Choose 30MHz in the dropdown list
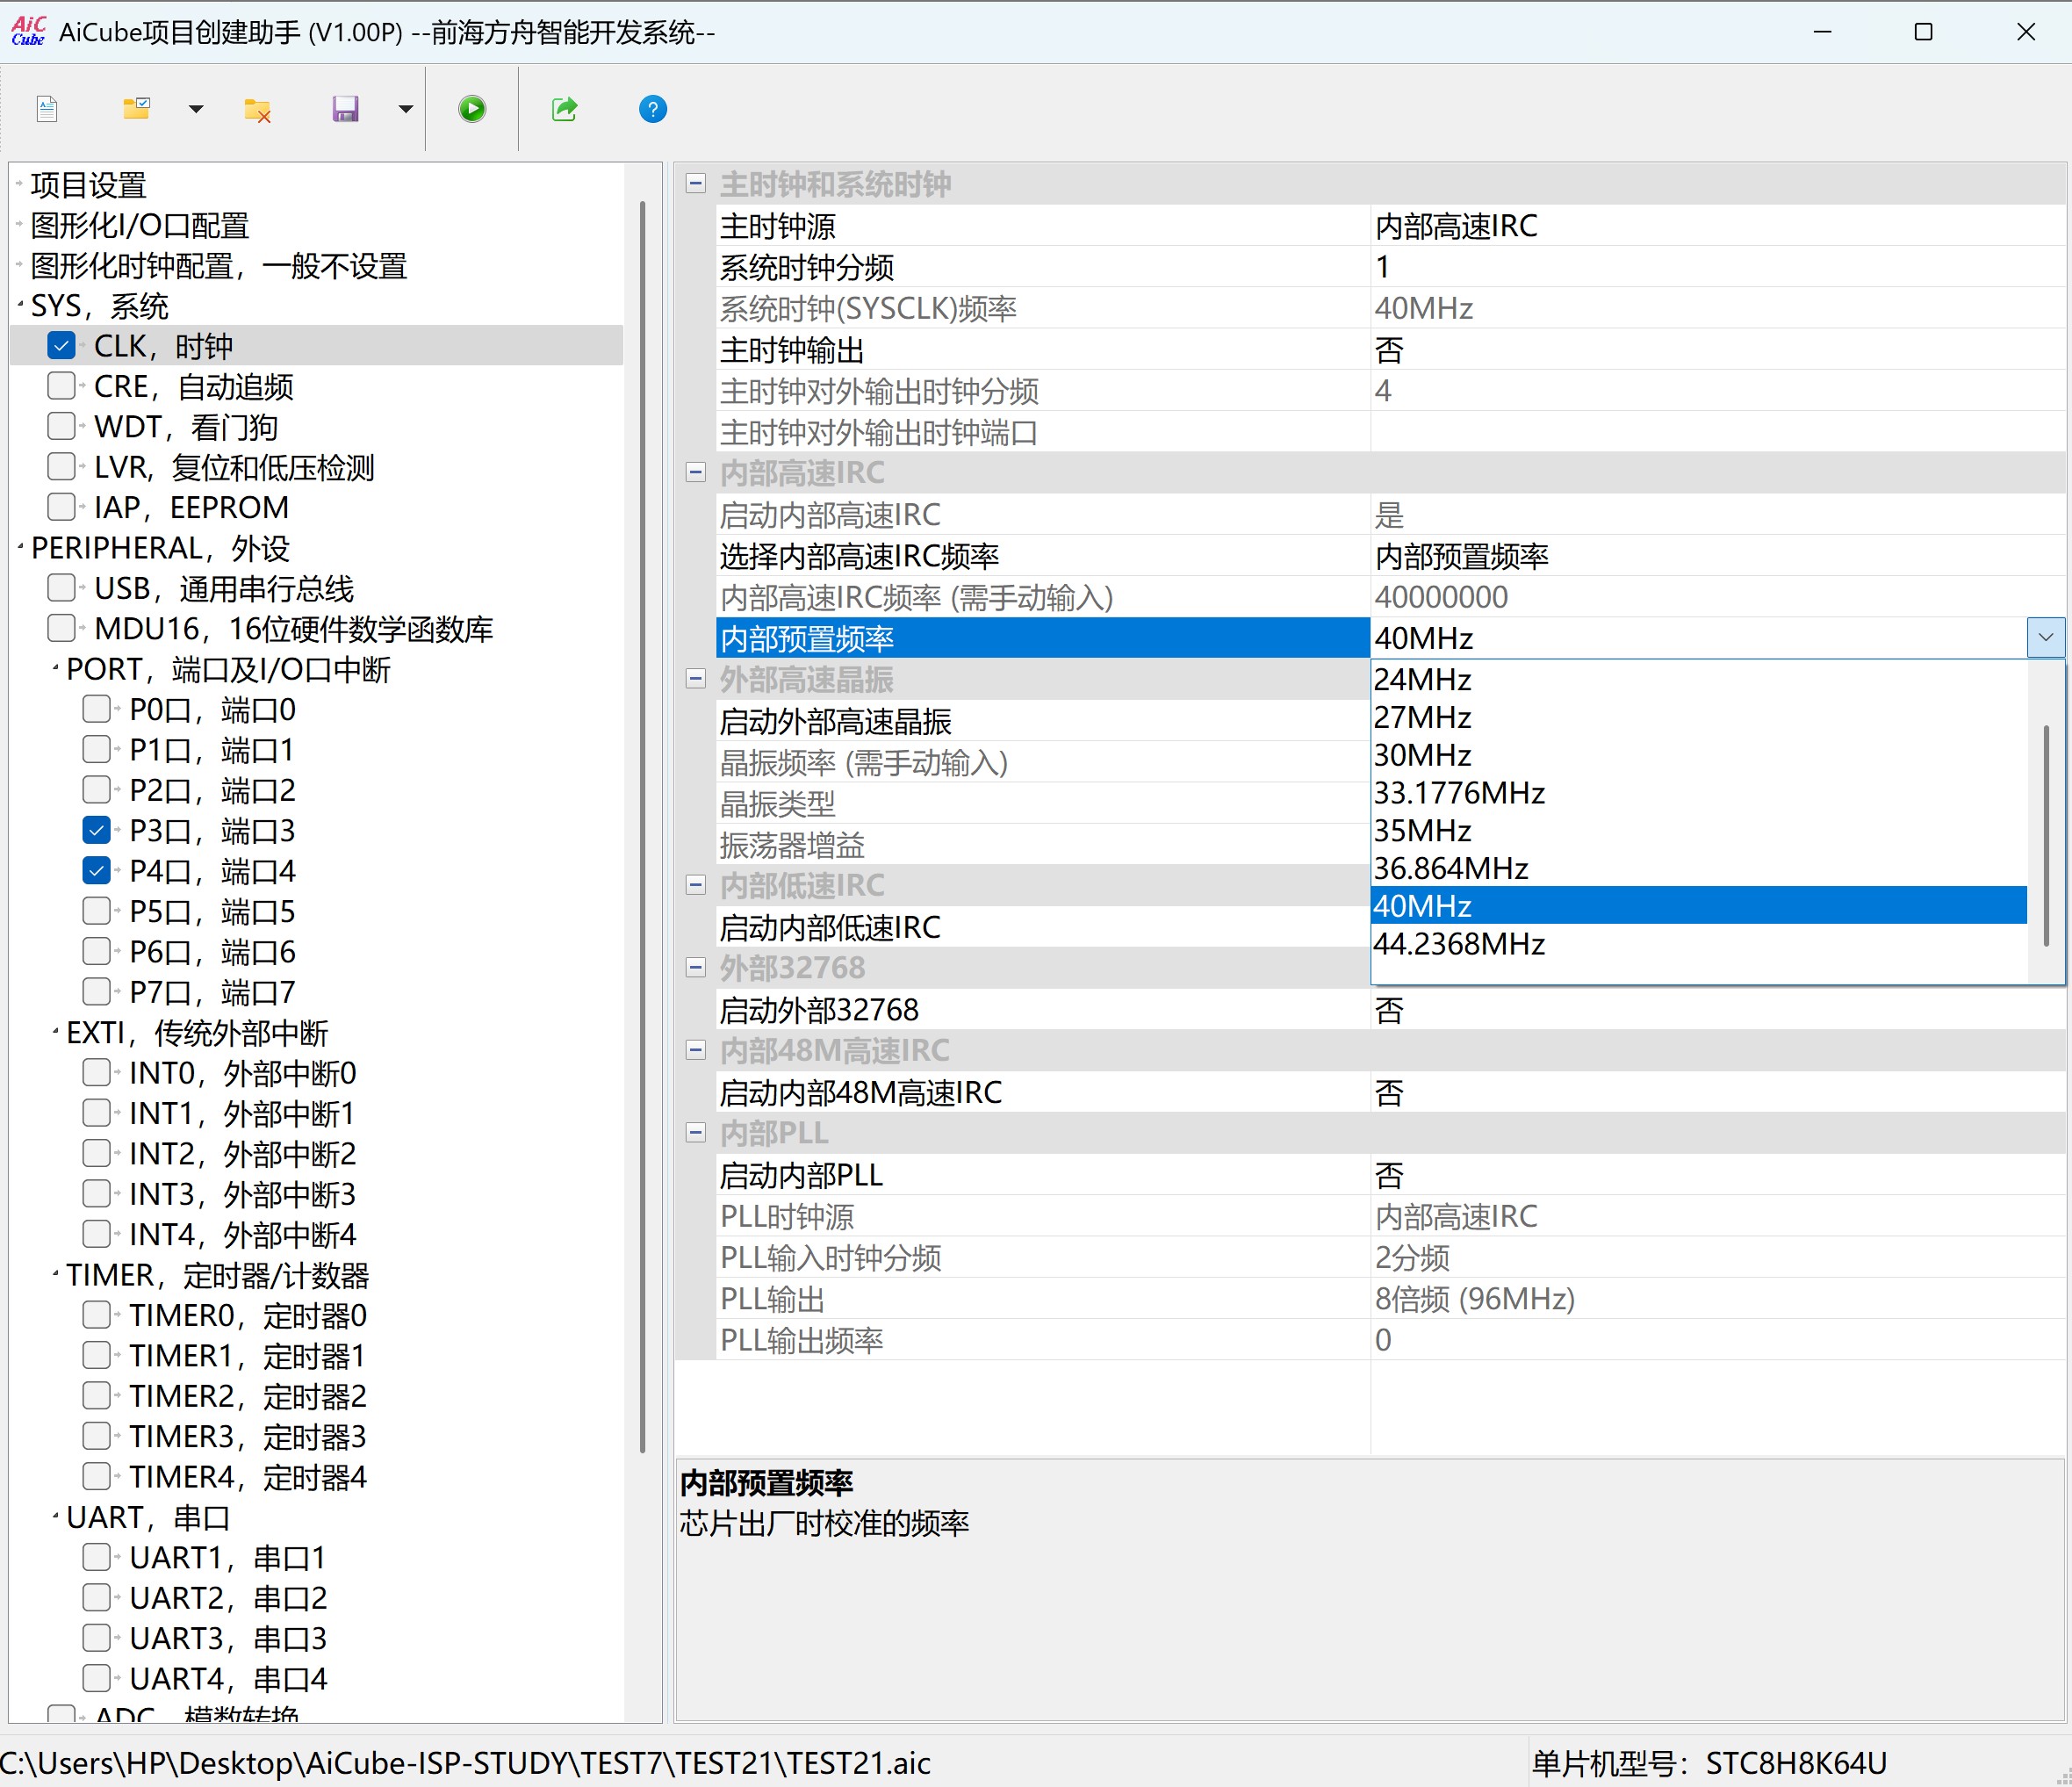Screen dimensions: 2072x1787 (1698, 755)
